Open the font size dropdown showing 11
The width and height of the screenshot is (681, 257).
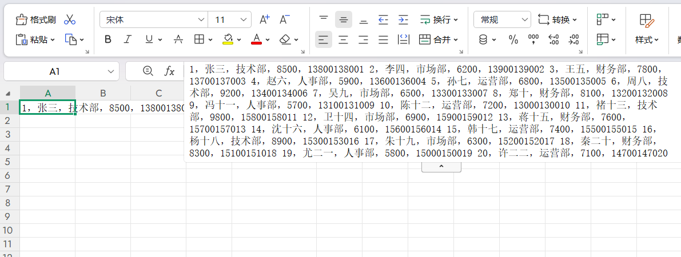point(244,20)
